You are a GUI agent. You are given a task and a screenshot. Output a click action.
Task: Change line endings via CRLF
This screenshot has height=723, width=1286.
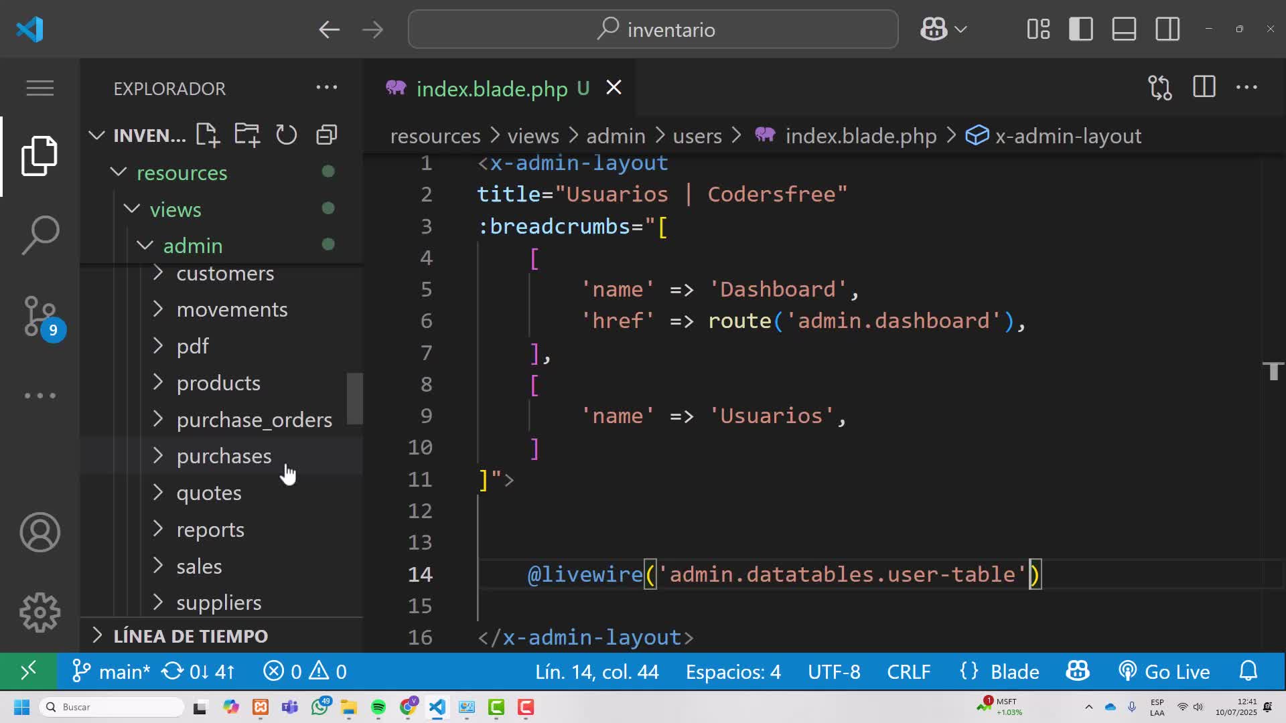(909, 671)
